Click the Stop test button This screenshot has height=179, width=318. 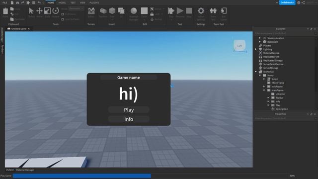click(189, 11)
